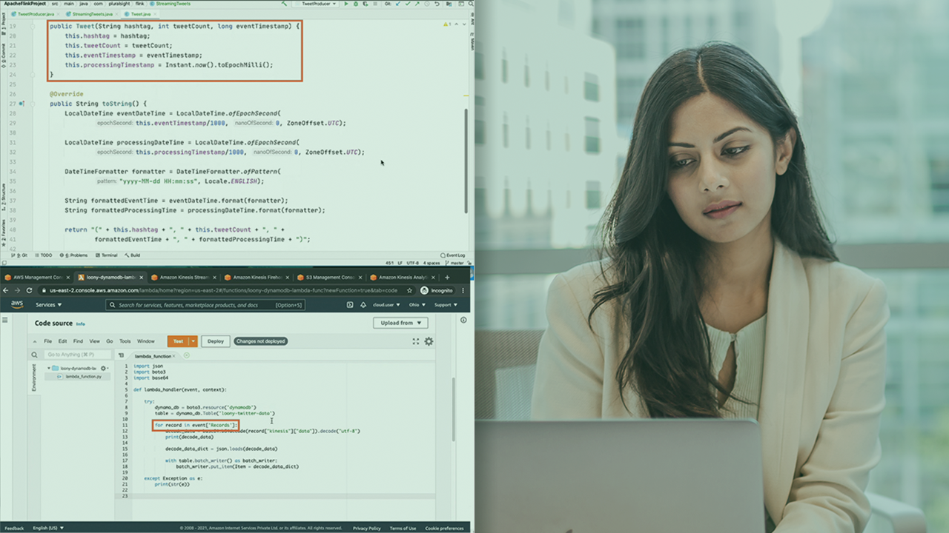Open AWS notifications bell
This screenshot has width=949, height=533.
tap(363, 304)
